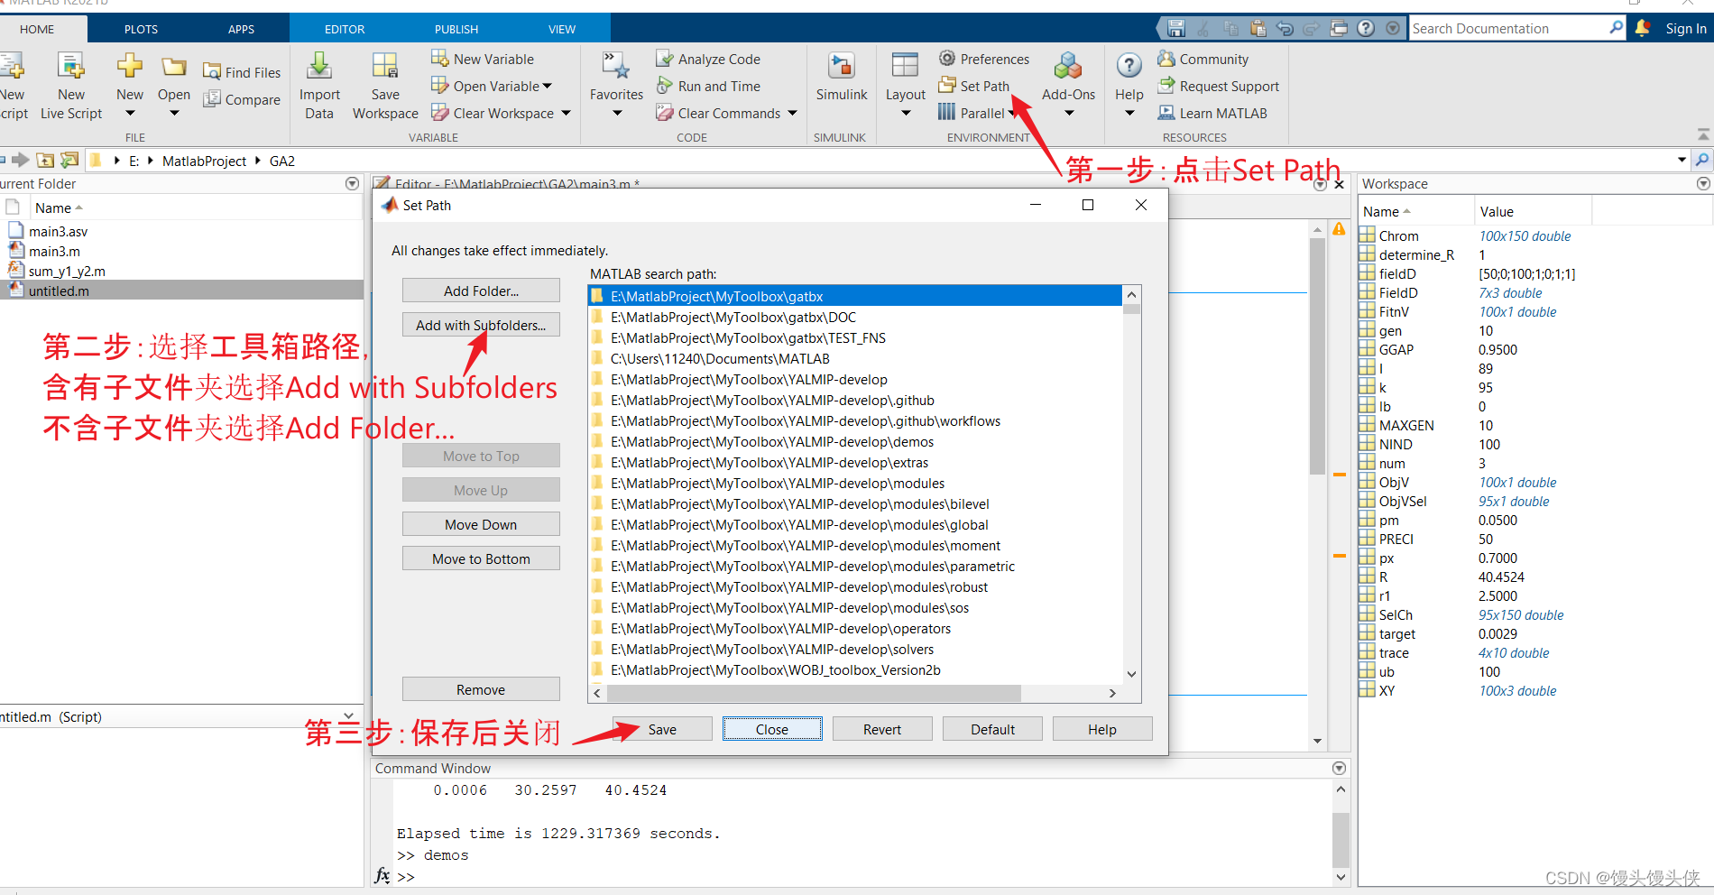Click the address bar search magnifier icon

click(x=1702, y=160)
